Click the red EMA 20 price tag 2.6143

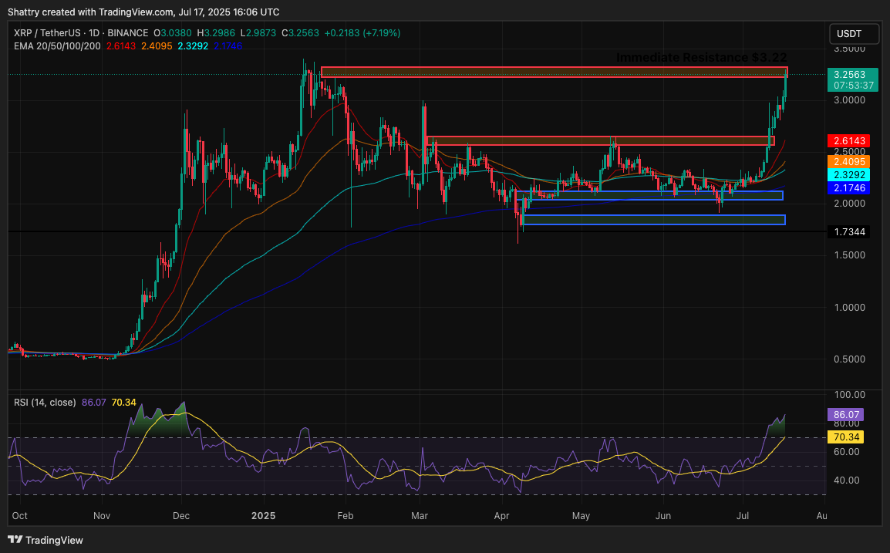click(x=848, y=141)
